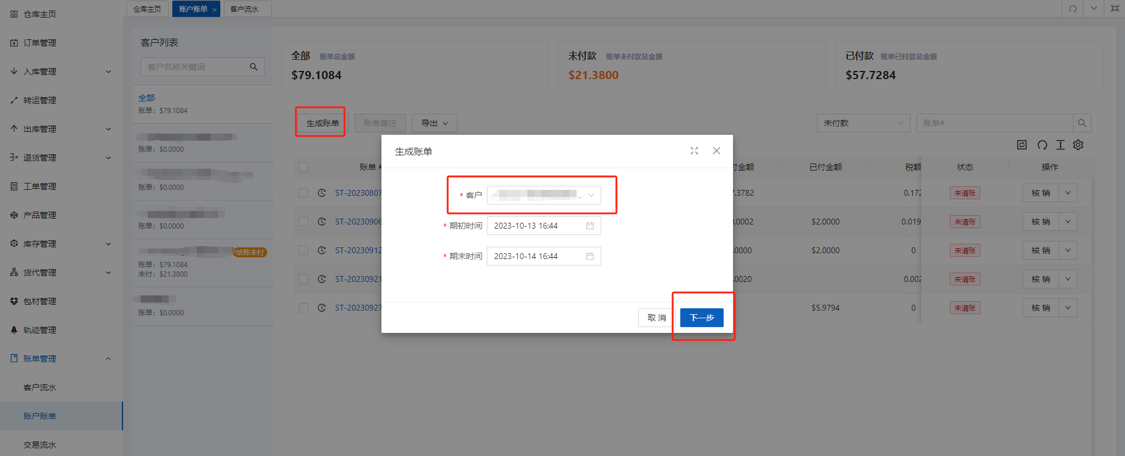The width and height of the screenshot is (1125, 456).
Task: Check the ST-20230927 row checkbox
Action: point(304,308)
